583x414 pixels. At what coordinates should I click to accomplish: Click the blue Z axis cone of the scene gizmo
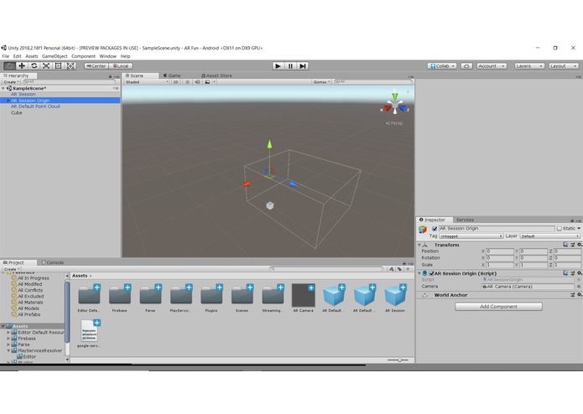403,108
